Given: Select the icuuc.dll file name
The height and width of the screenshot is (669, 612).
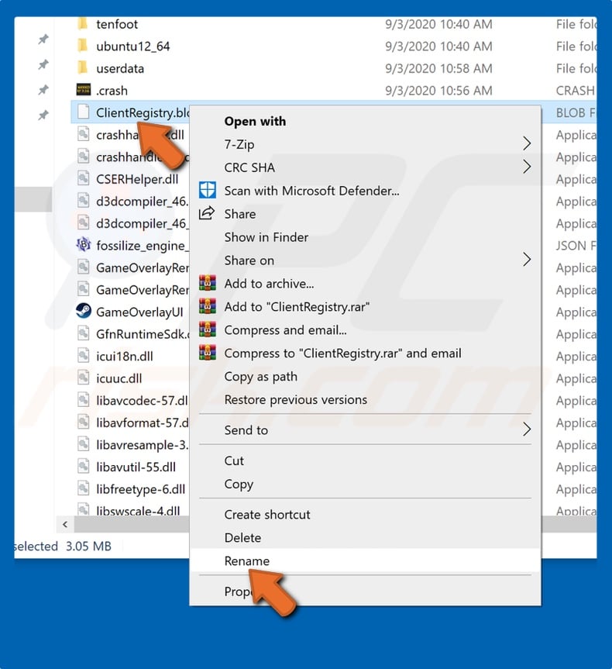Looking at the screenshot, I should (x=119, y=378).
